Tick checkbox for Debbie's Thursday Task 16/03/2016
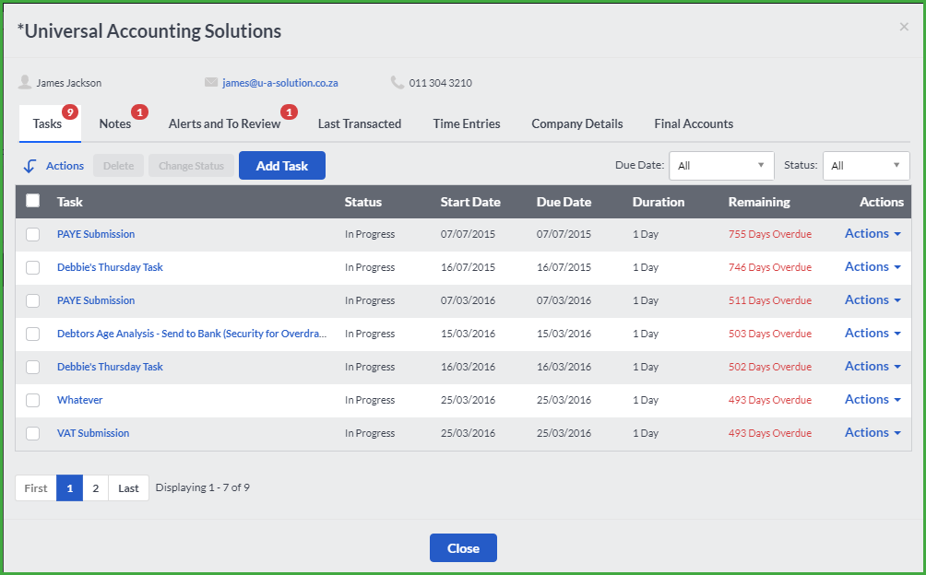 coord(33,367)
